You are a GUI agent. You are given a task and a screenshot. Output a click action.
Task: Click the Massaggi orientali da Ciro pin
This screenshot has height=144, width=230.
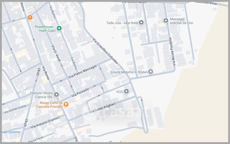tap(166, 21)
